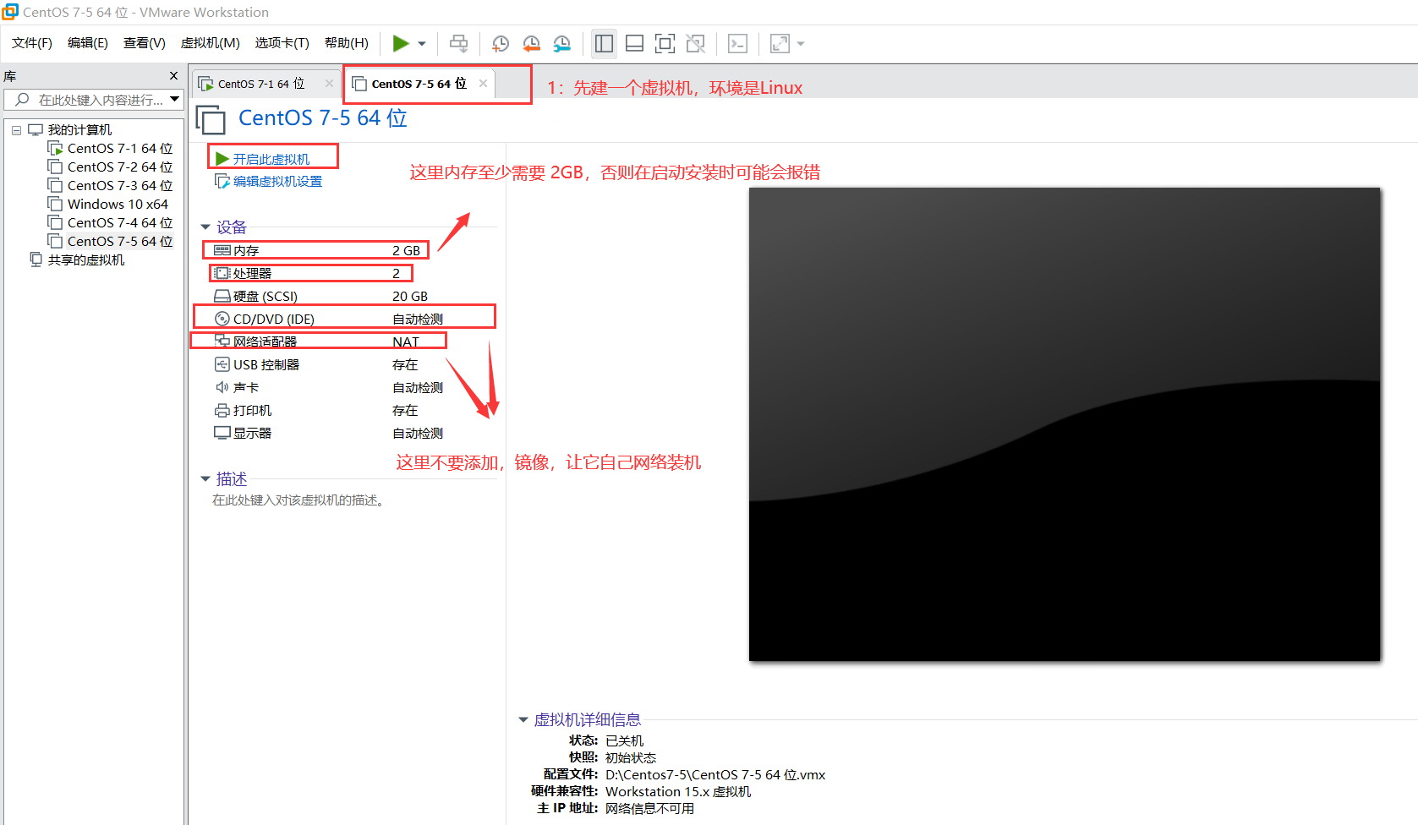
Task: Open the 虚拟机(M) menu
Action: [211, 43]
